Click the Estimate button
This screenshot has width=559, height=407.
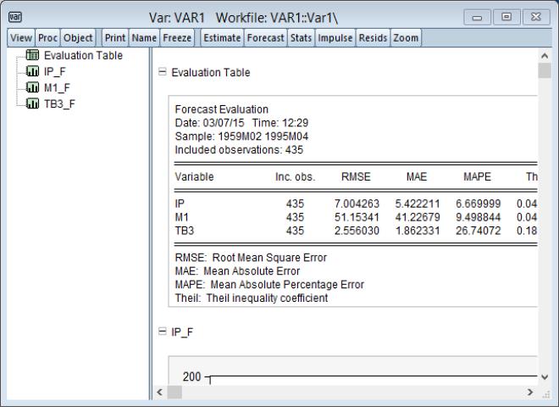221,38
